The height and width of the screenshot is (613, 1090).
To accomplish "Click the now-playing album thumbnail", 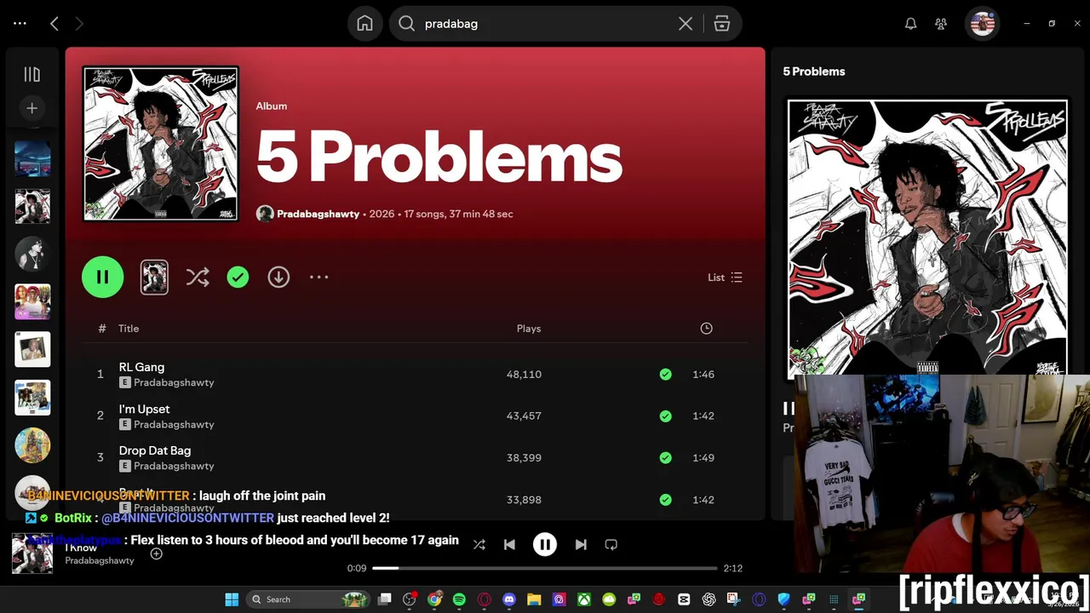I will [32, 553].
